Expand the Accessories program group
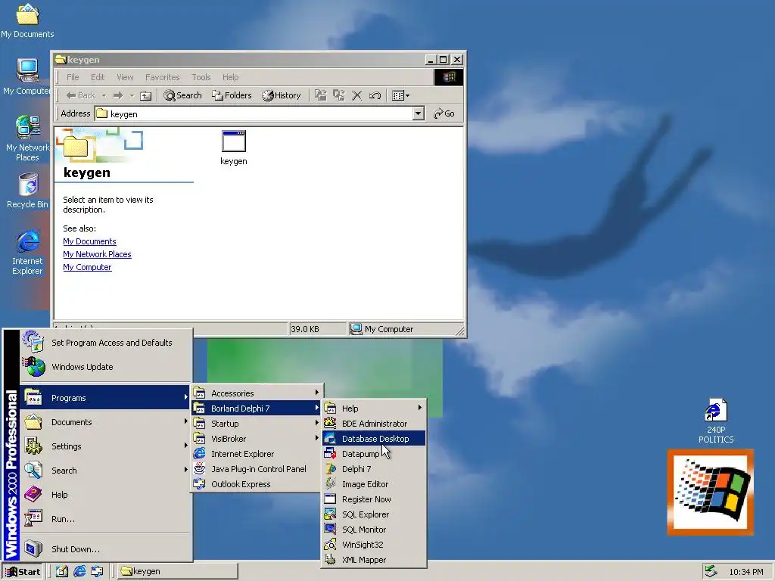This screenshot has height=581, width=775. click(257, 393)
